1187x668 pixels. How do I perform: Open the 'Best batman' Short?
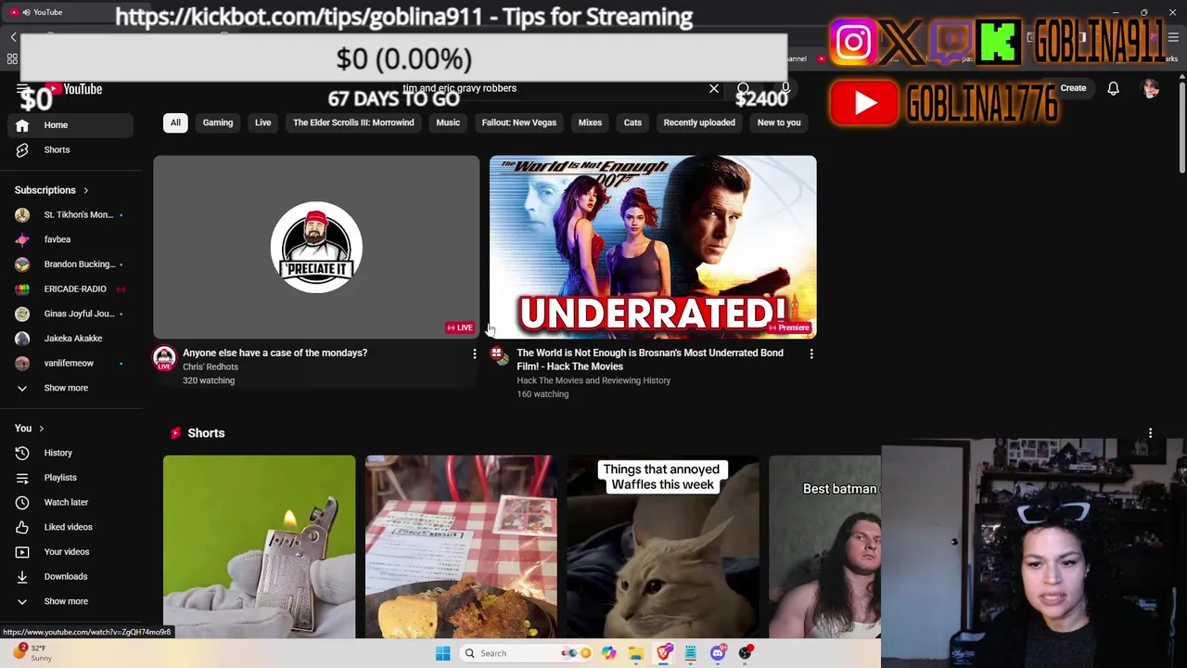point(824,546)
